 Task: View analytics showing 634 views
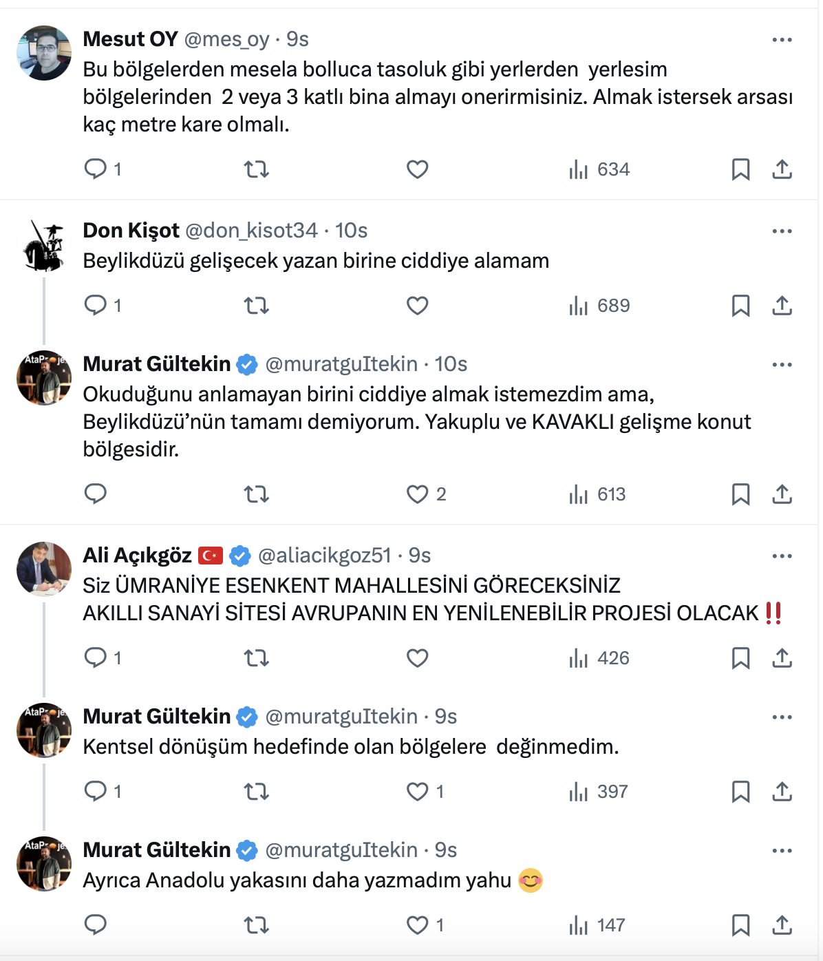click(x=599, y=169)
